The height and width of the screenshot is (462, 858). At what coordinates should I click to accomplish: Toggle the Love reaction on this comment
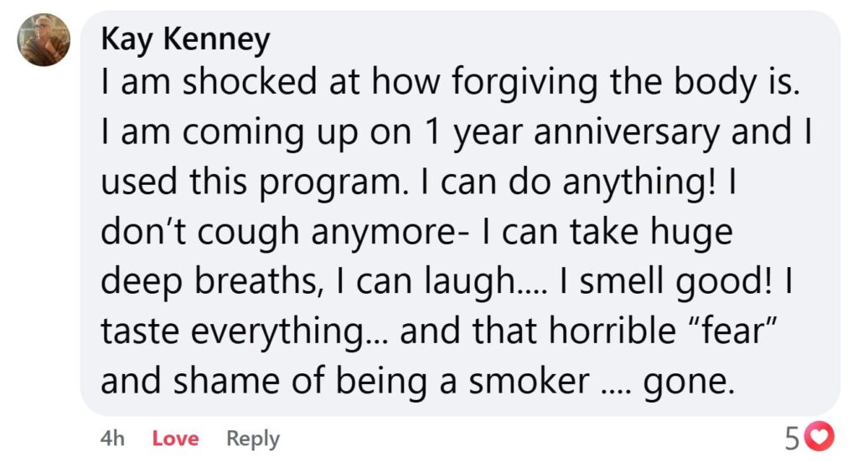tap(175, 439)
